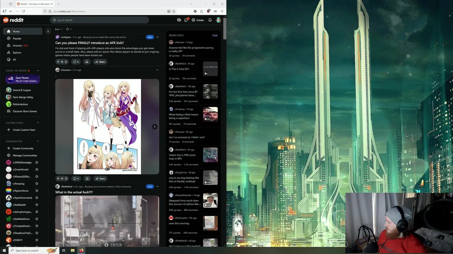This screenshot has width=453, height=254.
Task: Open the Reddit home logo
Action: [x=13, y=20]
